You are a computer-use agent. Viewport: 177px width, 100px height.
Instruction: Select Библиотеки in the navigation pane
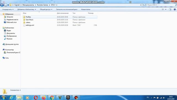point(10,28)
